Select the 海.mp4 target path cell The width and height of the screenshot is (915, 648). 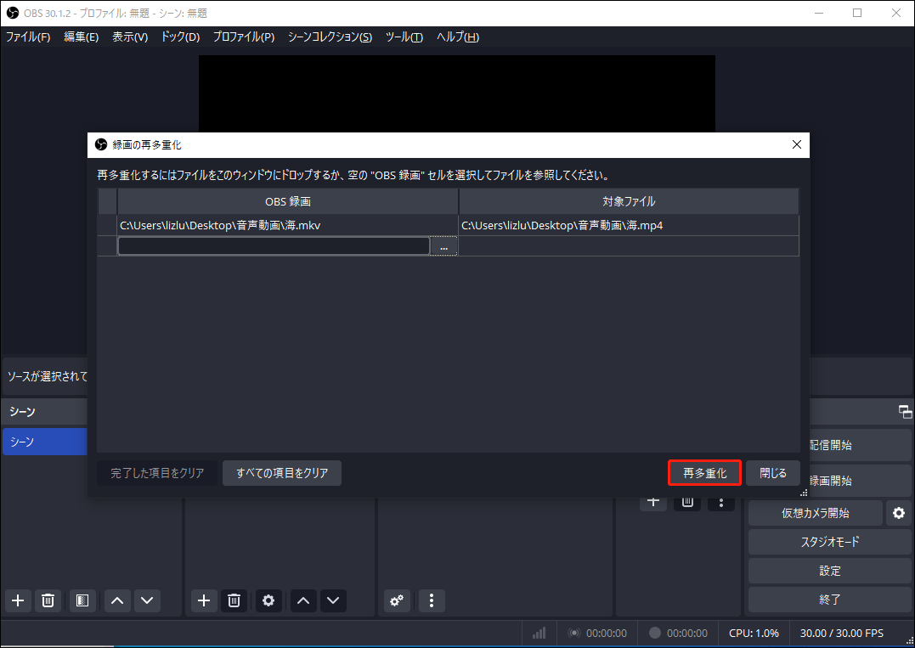click(x=629, y=225)
